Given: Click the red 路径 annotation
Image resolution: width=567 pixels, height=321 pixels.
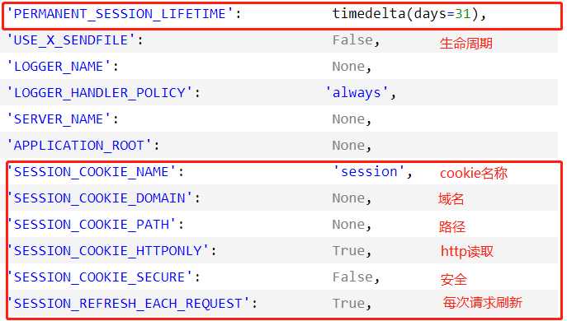Looking at the screenshot, I should click(x=452, y=227).
